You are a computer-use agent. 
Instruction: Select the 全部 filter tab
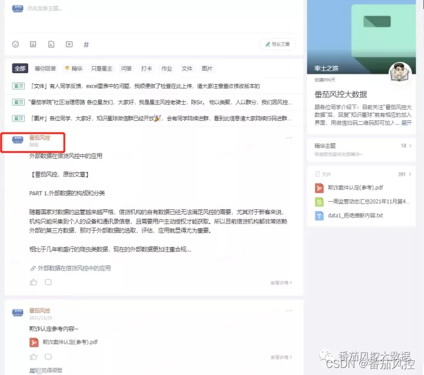point(20,68)
